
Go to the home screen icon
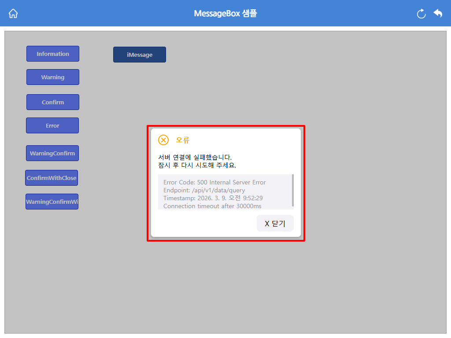point(13,14)
